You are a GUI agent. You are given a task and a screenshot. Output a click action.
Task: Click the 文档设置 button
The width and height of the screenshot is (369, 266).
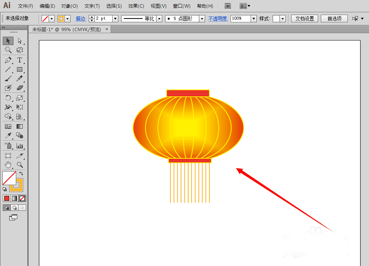pos(305,19)
